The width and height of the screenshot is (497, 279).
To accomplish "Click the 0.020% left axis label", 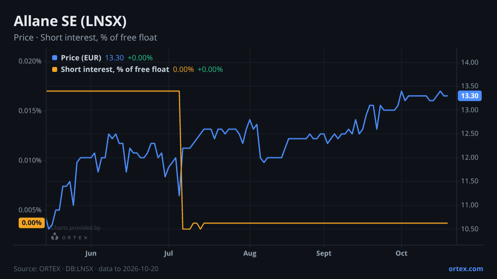I will point(30,61).
